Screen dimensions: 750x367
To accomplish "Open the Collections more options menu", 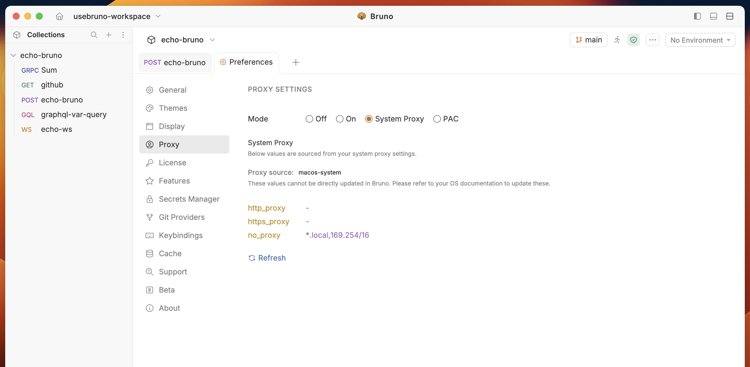I will coord(123,35).
